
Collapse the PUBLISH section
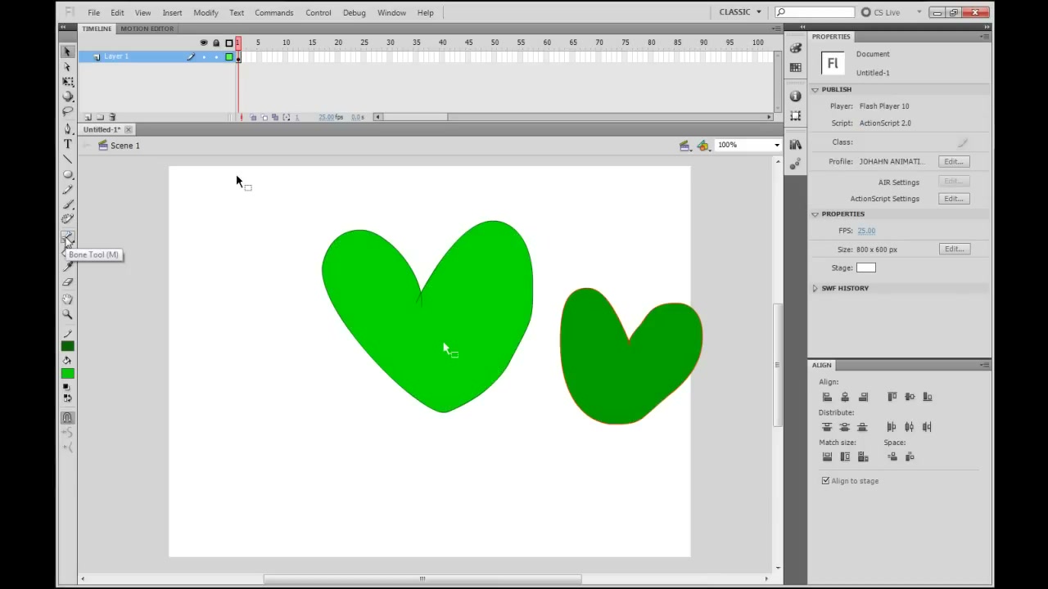[815, 89]
